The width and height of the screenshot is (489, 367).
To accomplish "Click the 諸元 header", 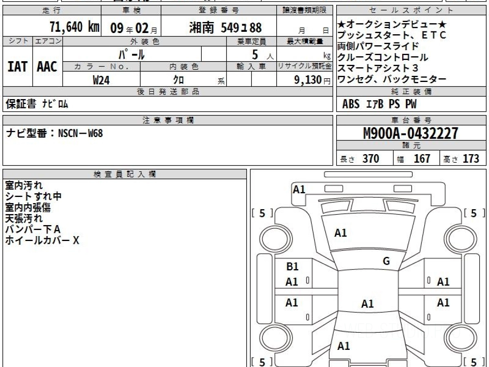I will click(x=411, y=146).
